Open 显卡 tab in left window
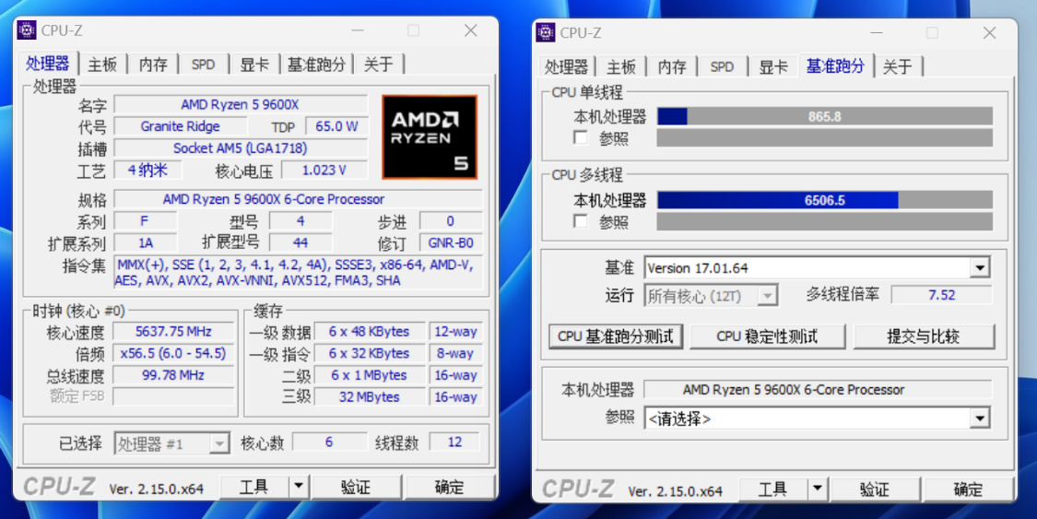 point(254,65)
